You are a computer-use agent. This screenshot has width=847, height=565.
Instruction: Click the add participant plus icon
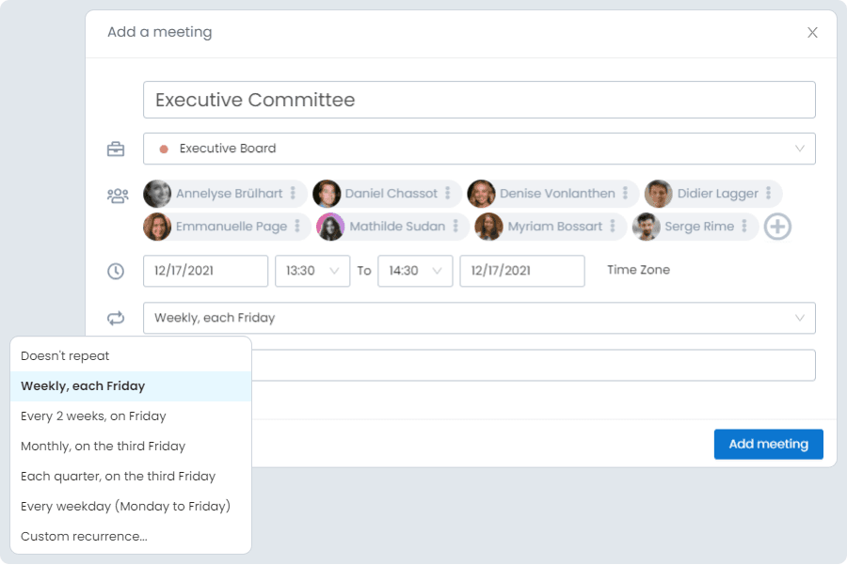pos(777,227)
